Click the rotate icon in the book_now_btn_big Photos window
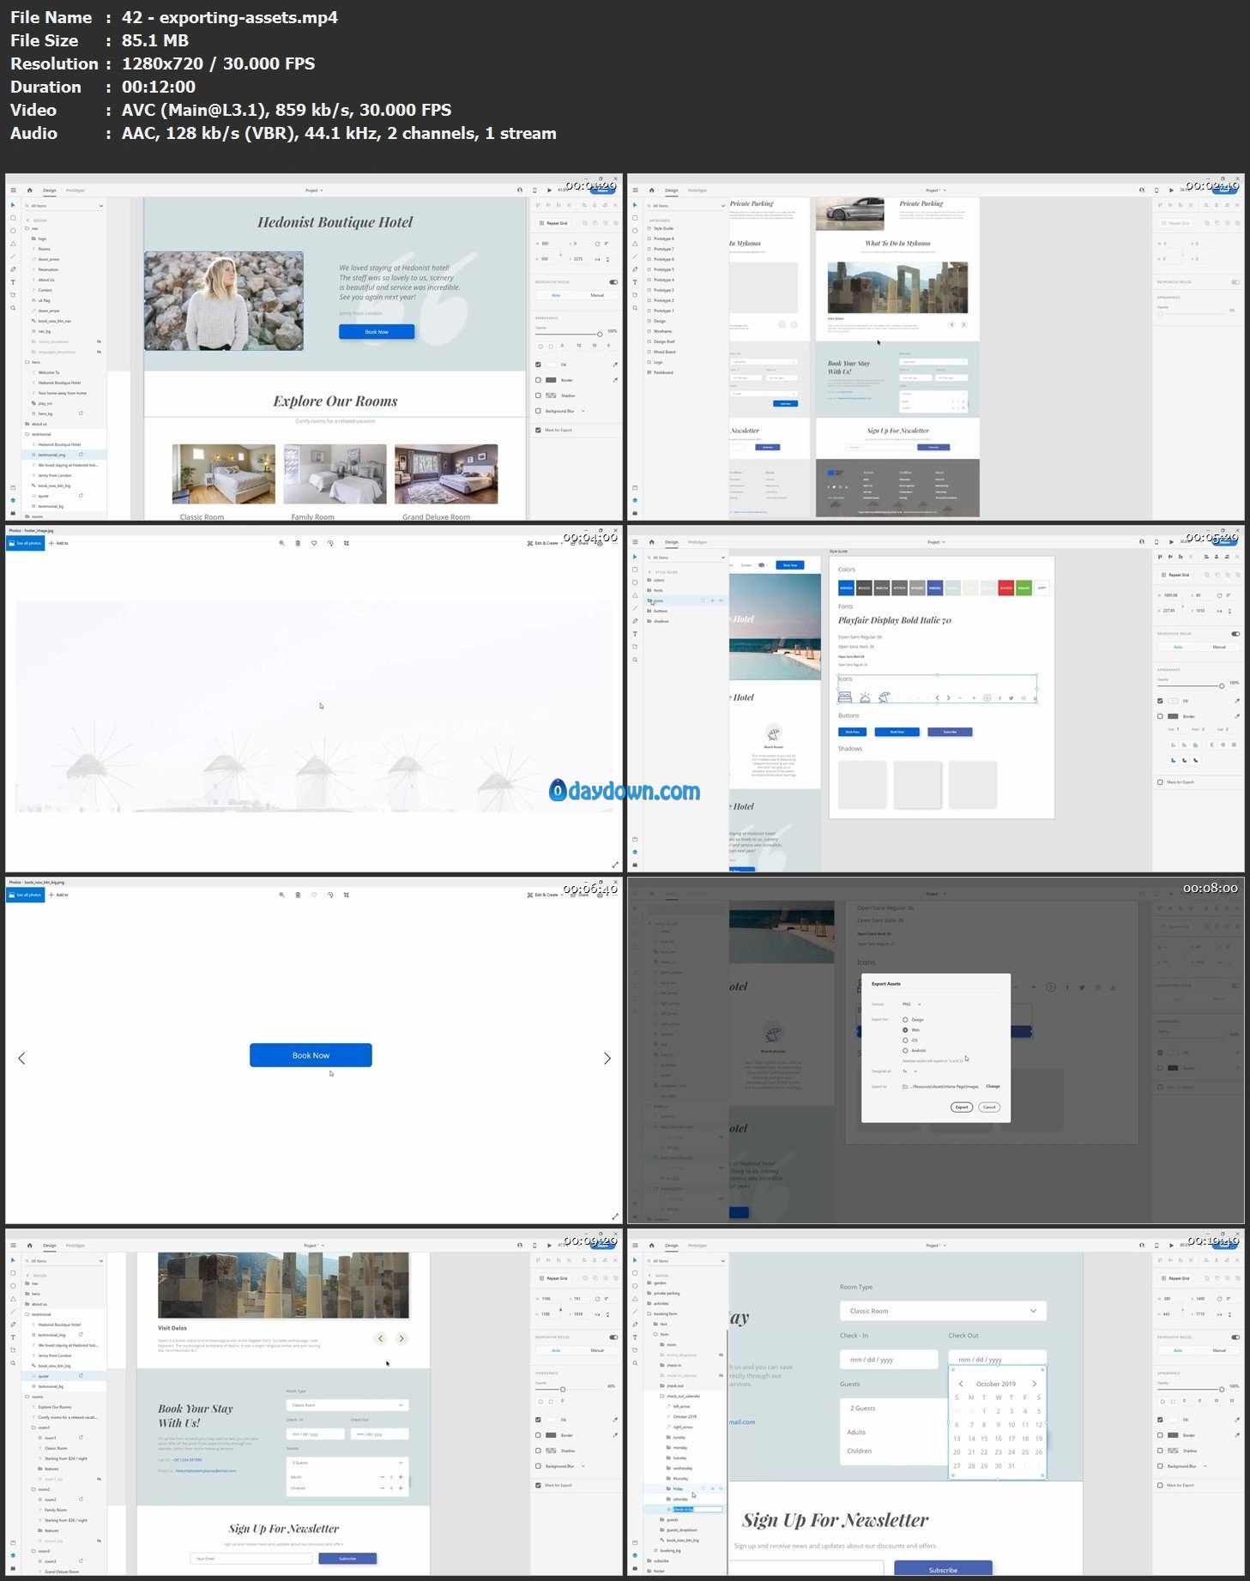 click(330, 895)
